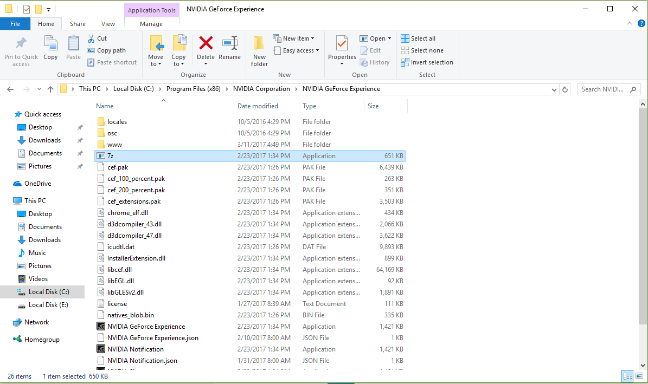
Task: Show file History
Action: [375, 62]
